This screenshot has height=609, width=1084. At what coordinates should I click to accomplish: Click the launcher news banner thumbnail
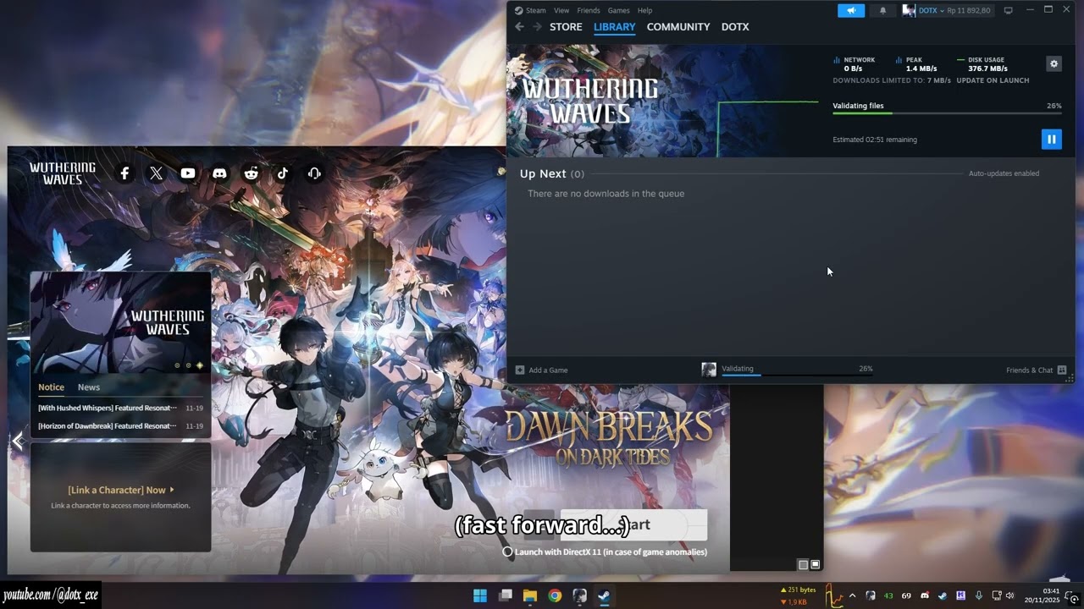[x=120, y=322]
